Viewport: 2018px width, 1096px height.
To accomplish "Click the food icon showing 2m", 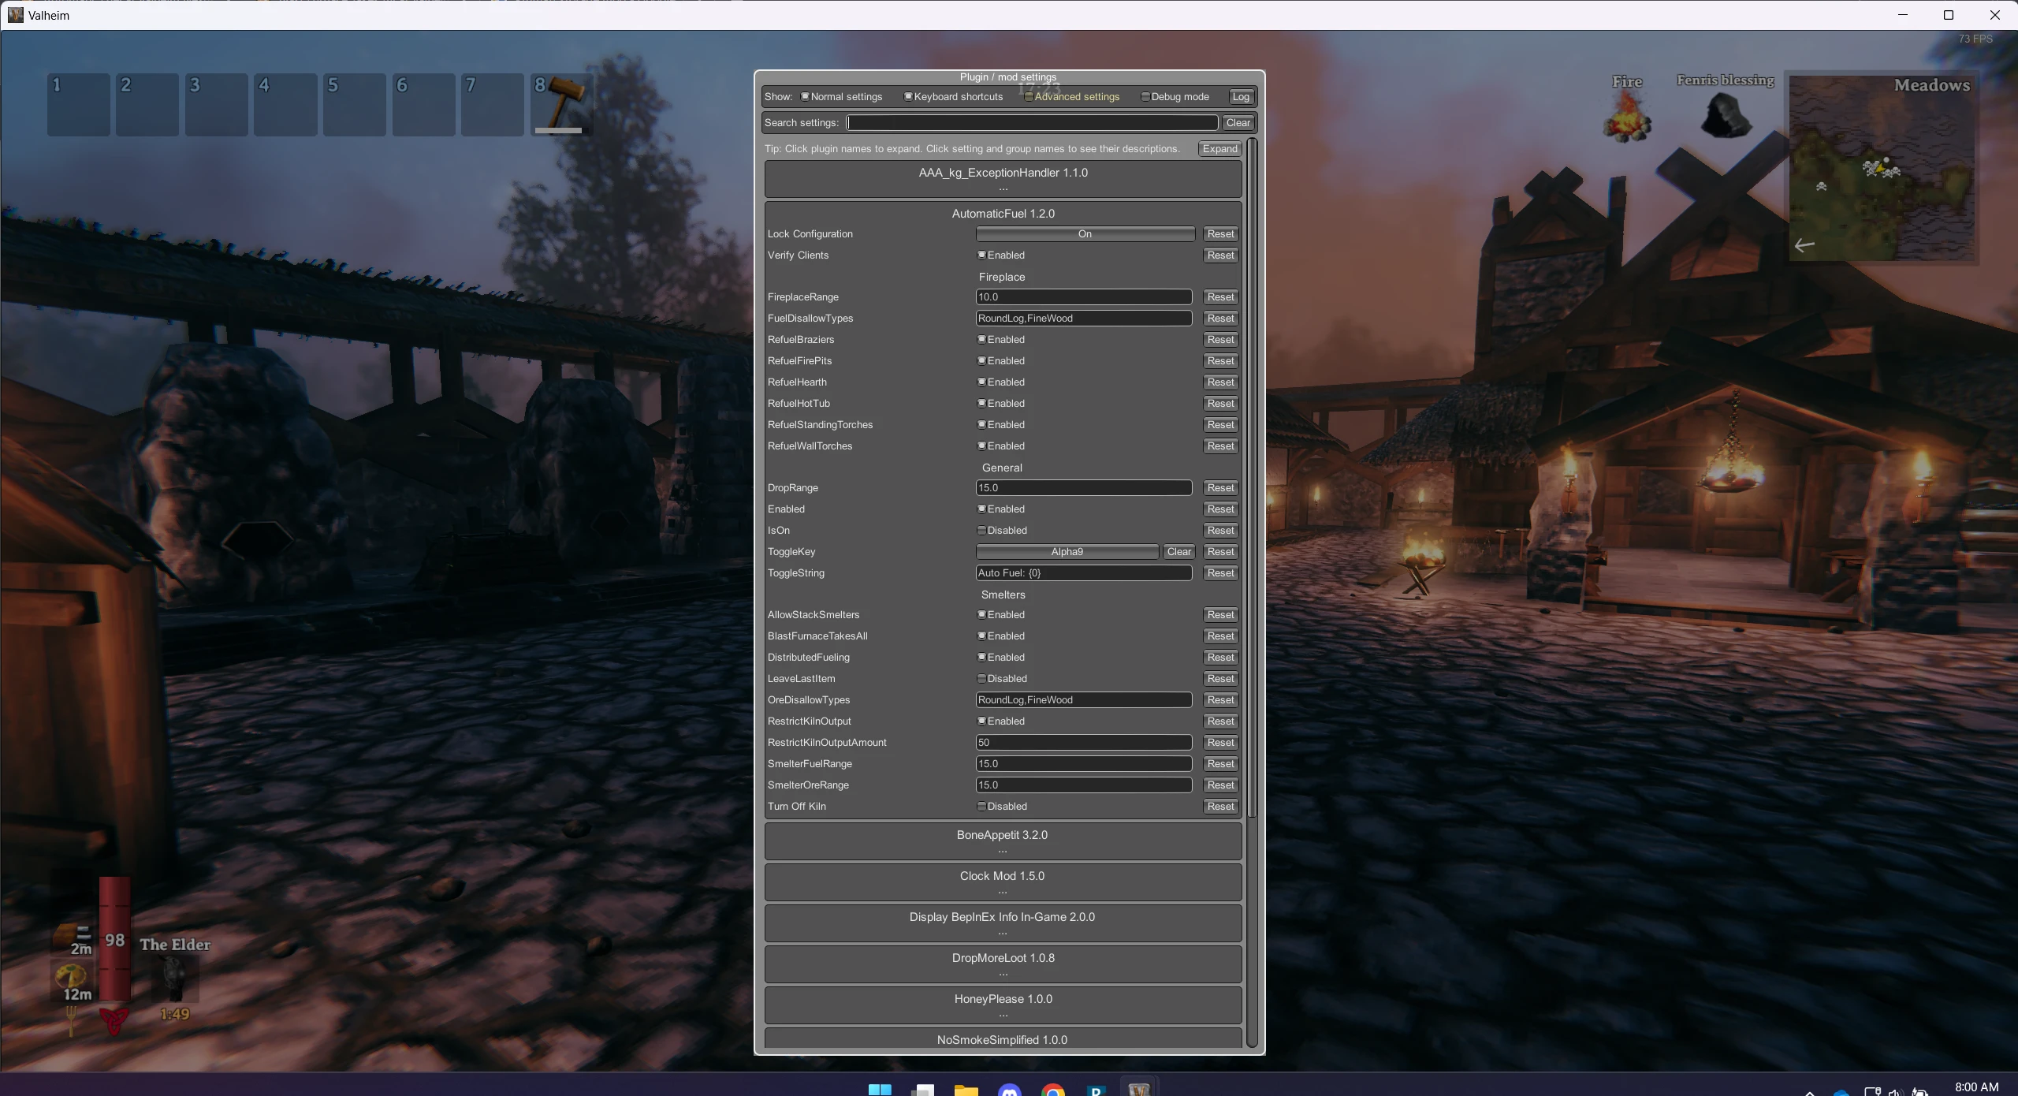I will (73, 938).
